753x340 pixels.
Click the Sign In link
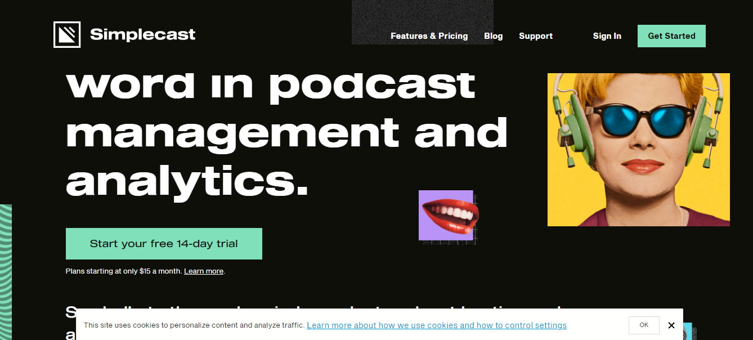(607, 36)
